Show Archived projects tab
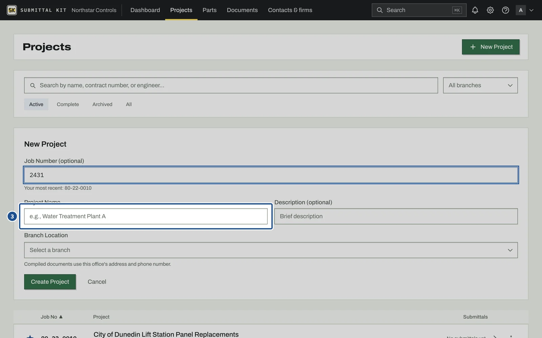The image size is (542, 338). tap(102, 104)
